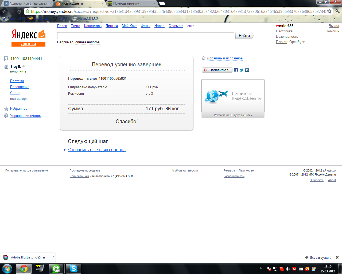This screenshot has height=274, width=342.
Task: Open Безопасность settings link
Action: (x=287, y=37)
